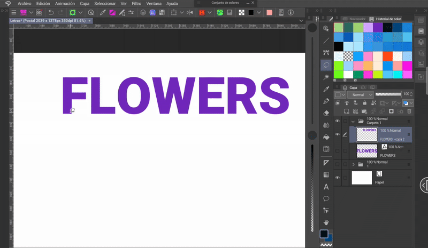Select the Lasso selection tool
Screen dimensions: 428x248
326,65
